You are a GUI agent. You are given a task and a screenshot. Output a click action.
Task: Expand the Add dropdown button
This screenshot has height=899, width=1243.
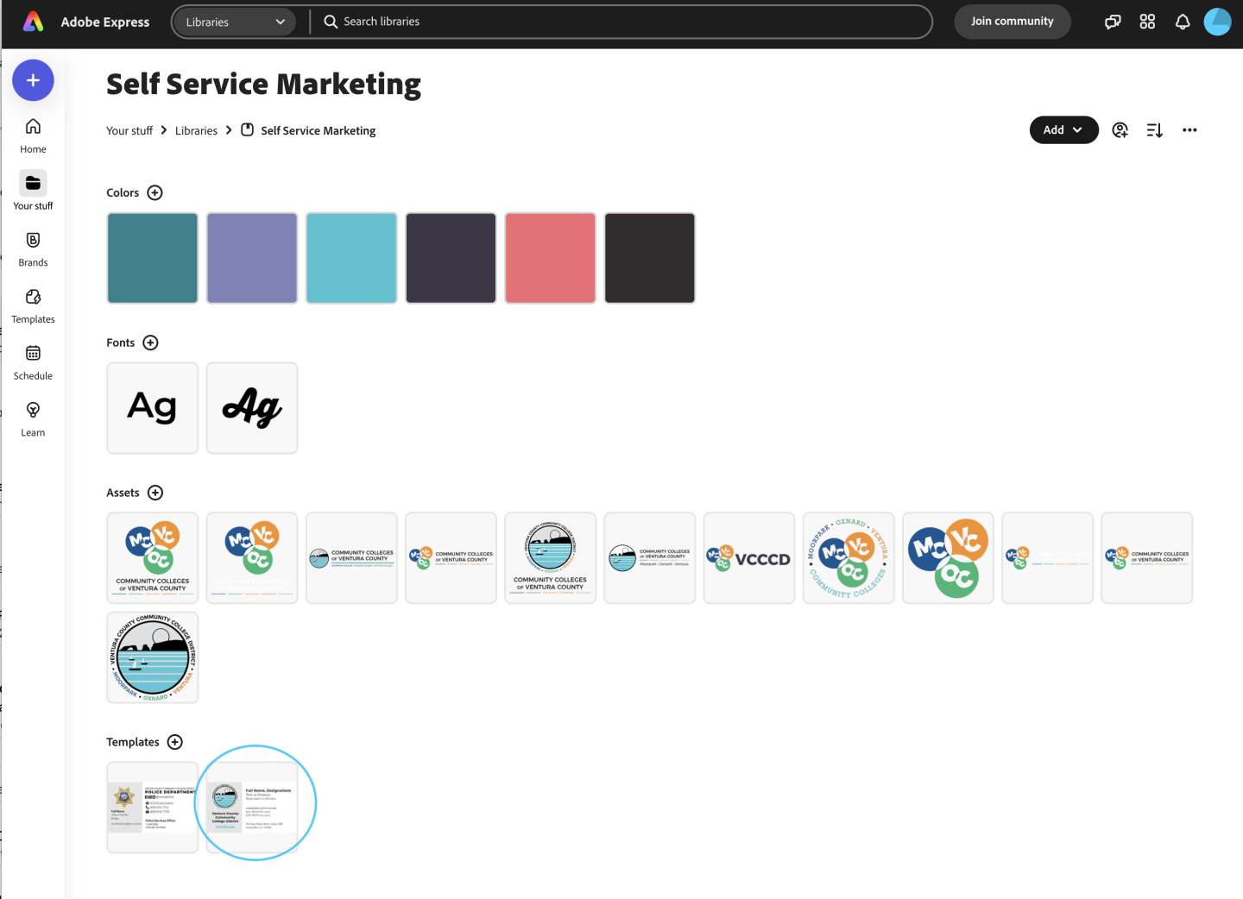tap(1063, 130)
